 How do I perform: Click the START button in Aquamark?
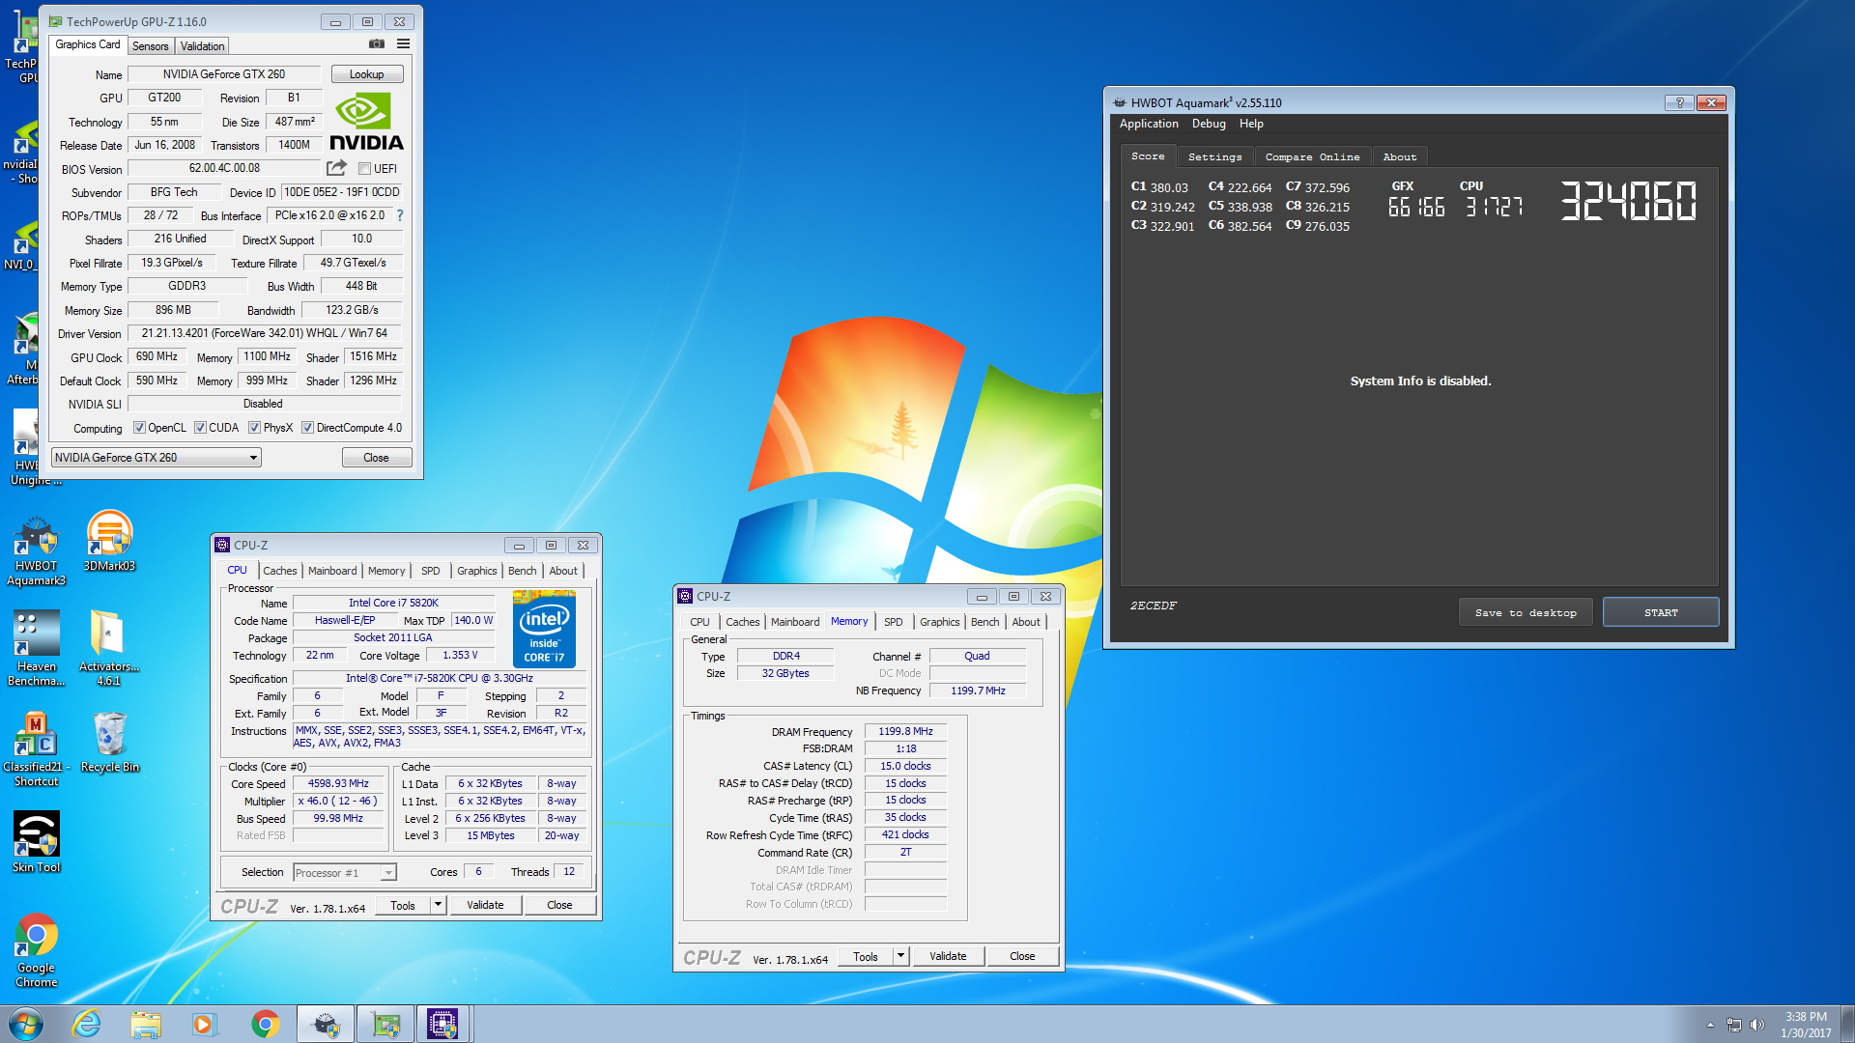[x=1661, y=612]
